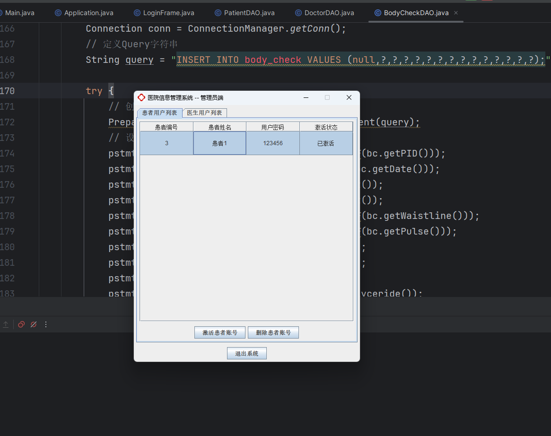
Task: Click gutter line number 181
Action: [x=8, y=263]
